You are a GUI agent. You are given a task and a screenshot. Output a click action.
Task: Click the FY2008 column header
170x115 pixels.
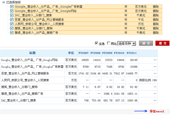(x=95, y=53)
